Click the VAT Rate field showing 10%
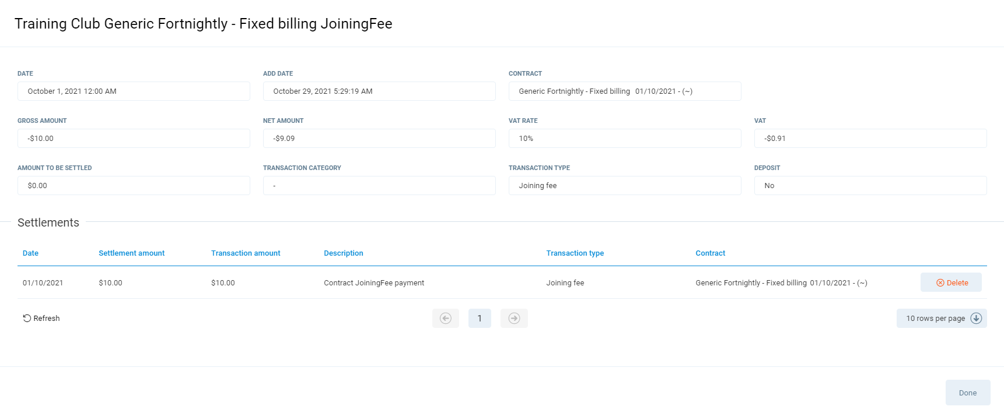This screenshot has width=1004, height=417. click(x=625, y=139)
